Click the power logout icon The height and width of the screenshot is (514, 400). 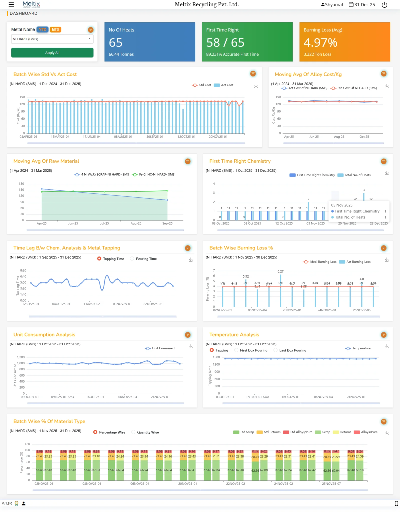pyautogui.click(x=384, y=5)
